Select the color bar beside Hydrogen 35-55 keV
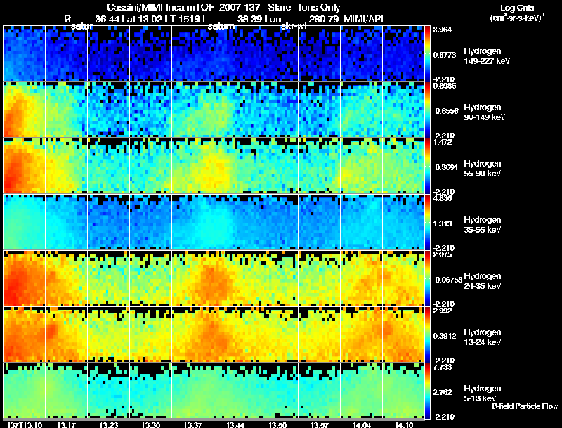The width and height of the screenshot is (562, 428). coord(427,222)
